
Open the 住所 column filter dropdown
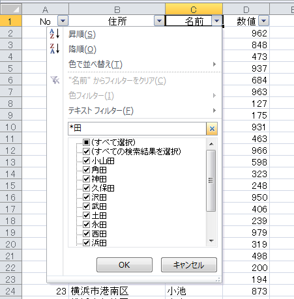(159, 21)
